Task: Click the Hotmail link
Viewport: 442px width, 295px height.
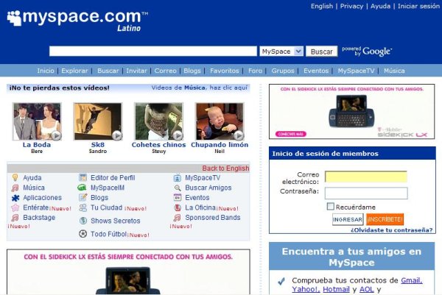Action: [336, 289]
